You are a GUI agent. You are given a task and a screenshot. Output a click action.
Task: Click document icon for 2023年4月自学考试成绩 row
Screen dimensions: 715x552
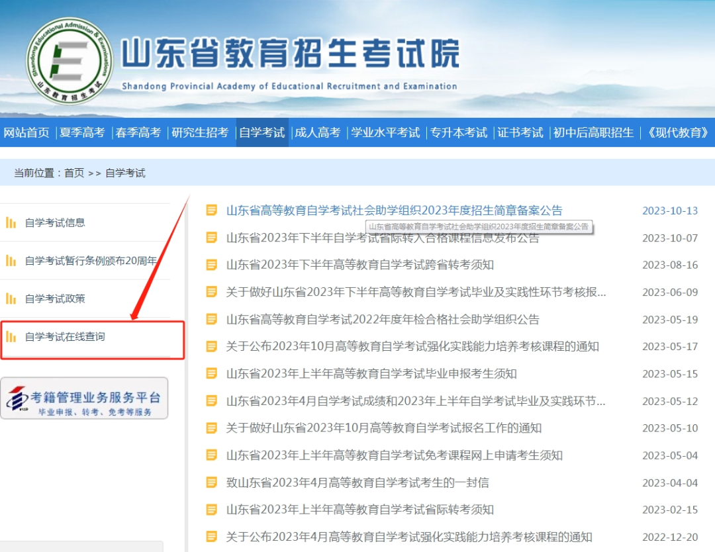click(212, 400)
